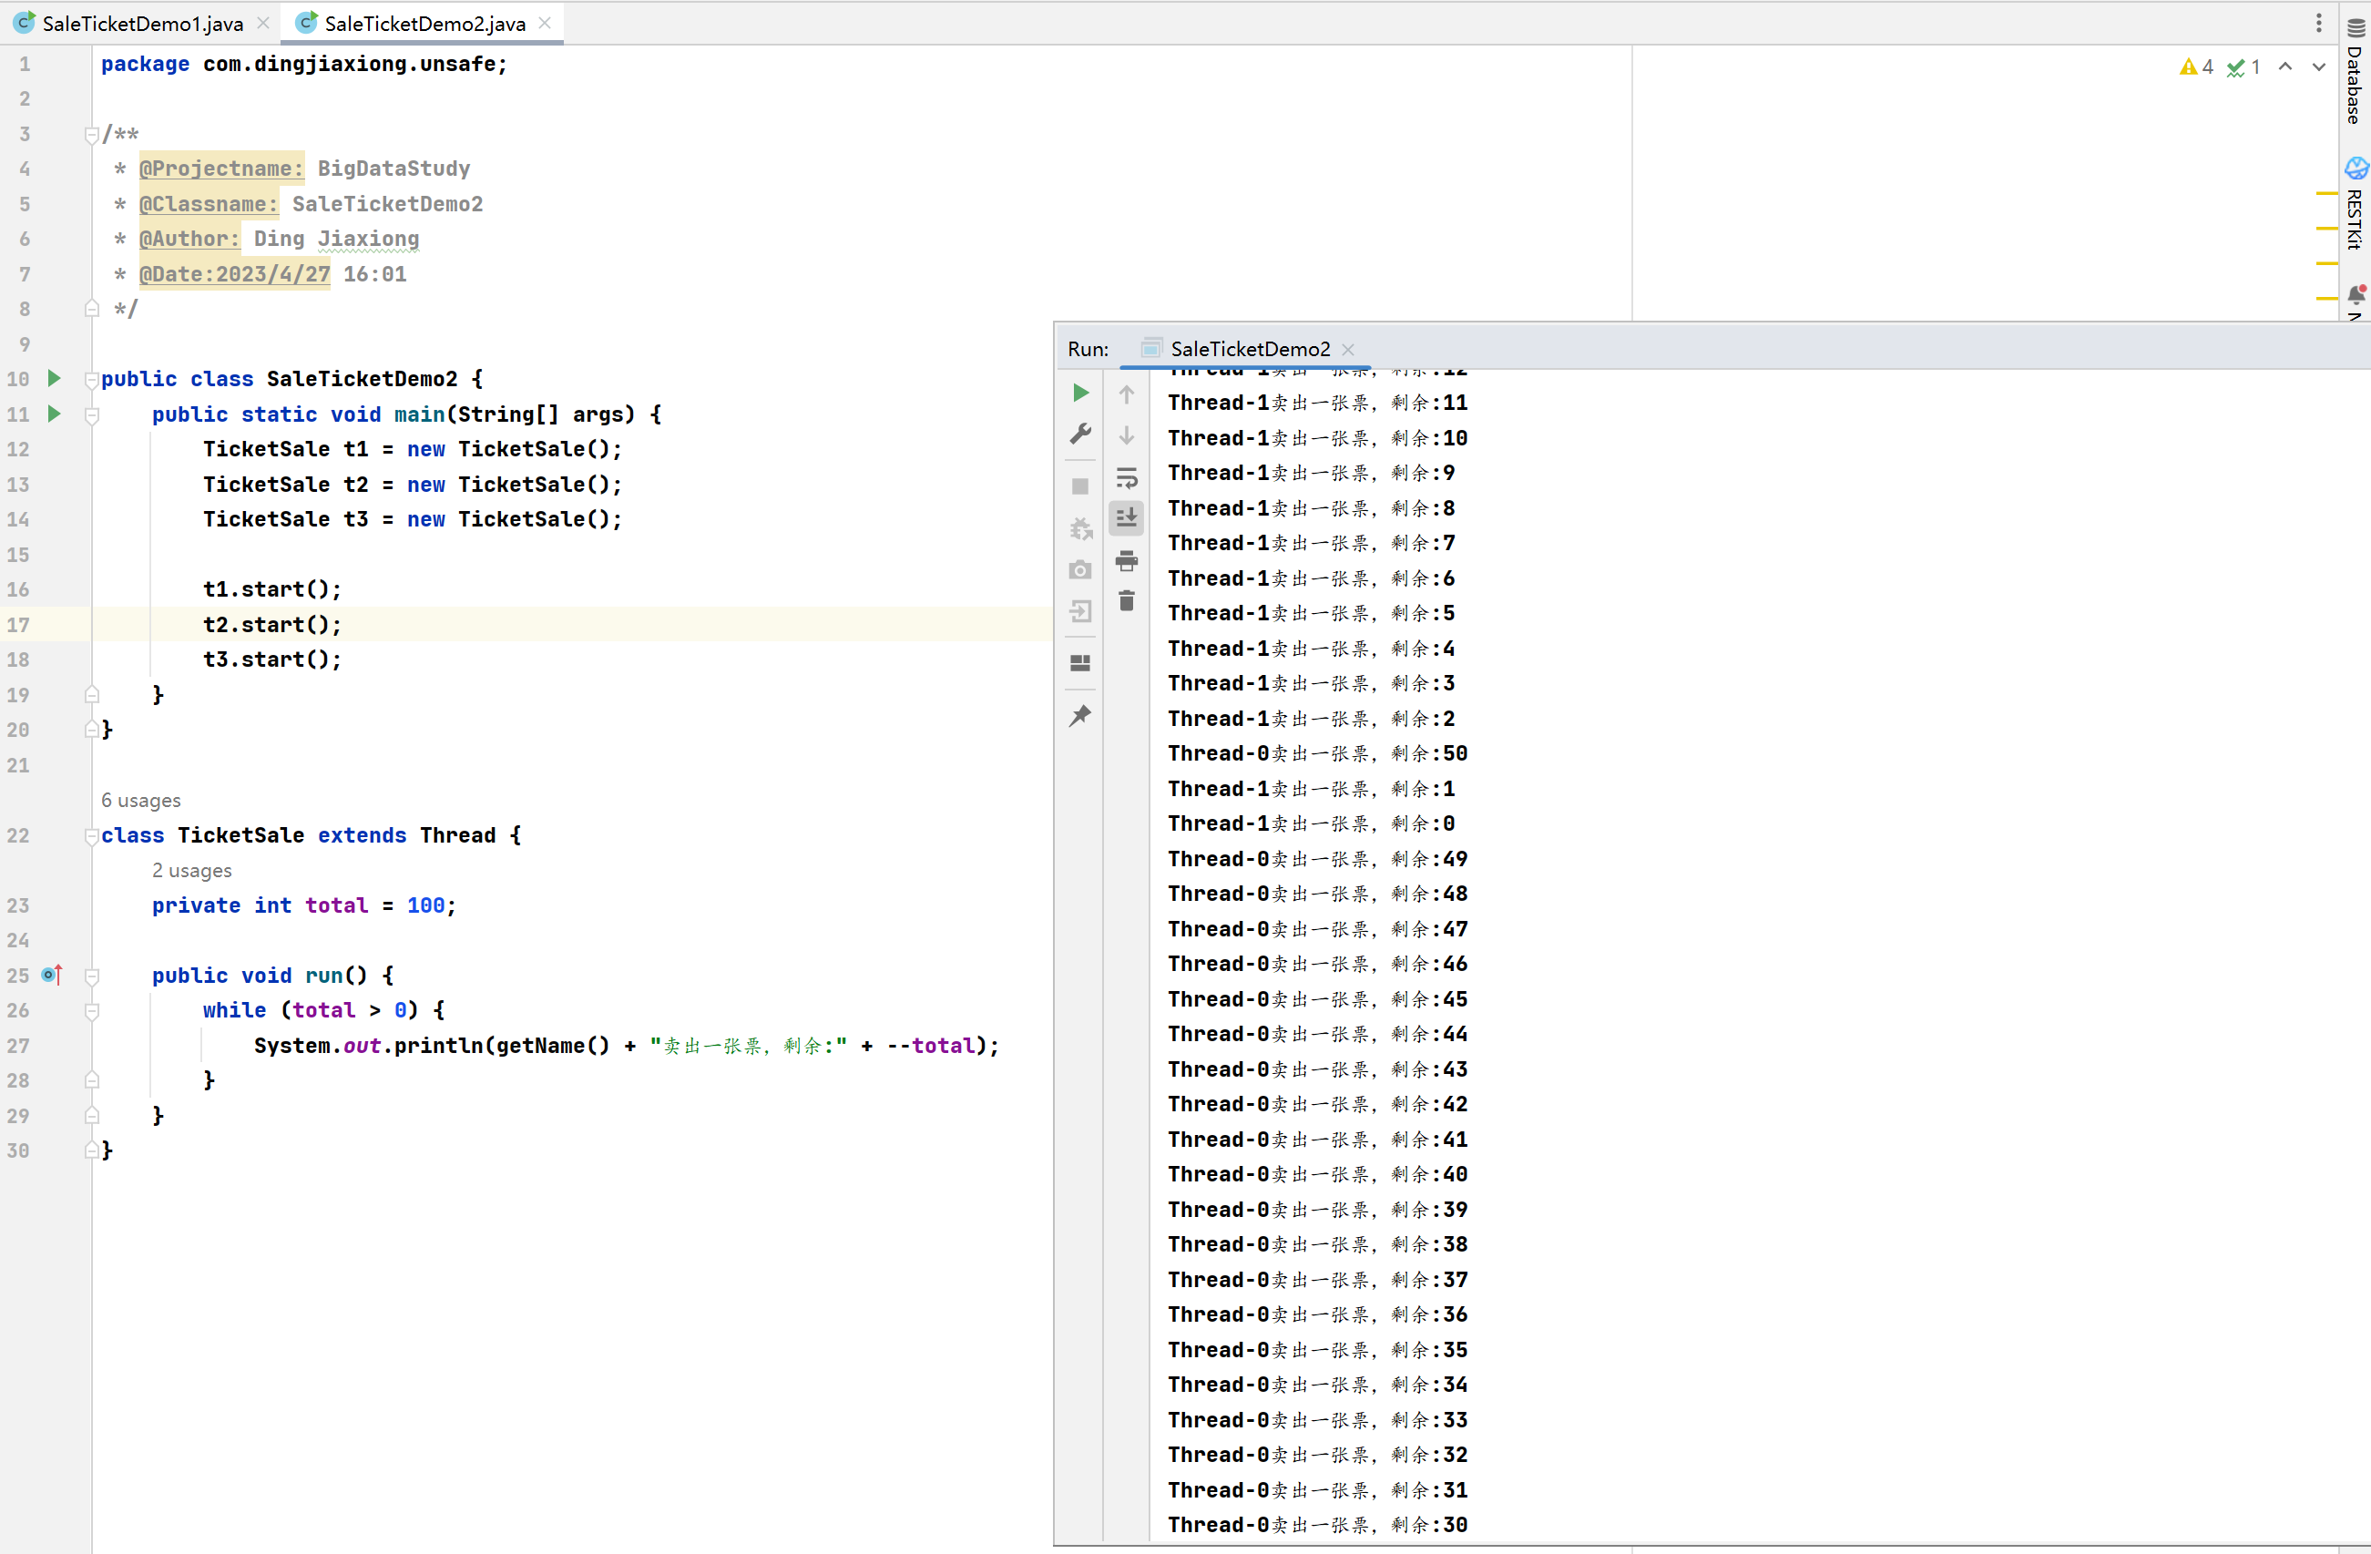Collapse the main method fold at line 11
This screenshot has width=2371, height=1554.
(92, 414)
